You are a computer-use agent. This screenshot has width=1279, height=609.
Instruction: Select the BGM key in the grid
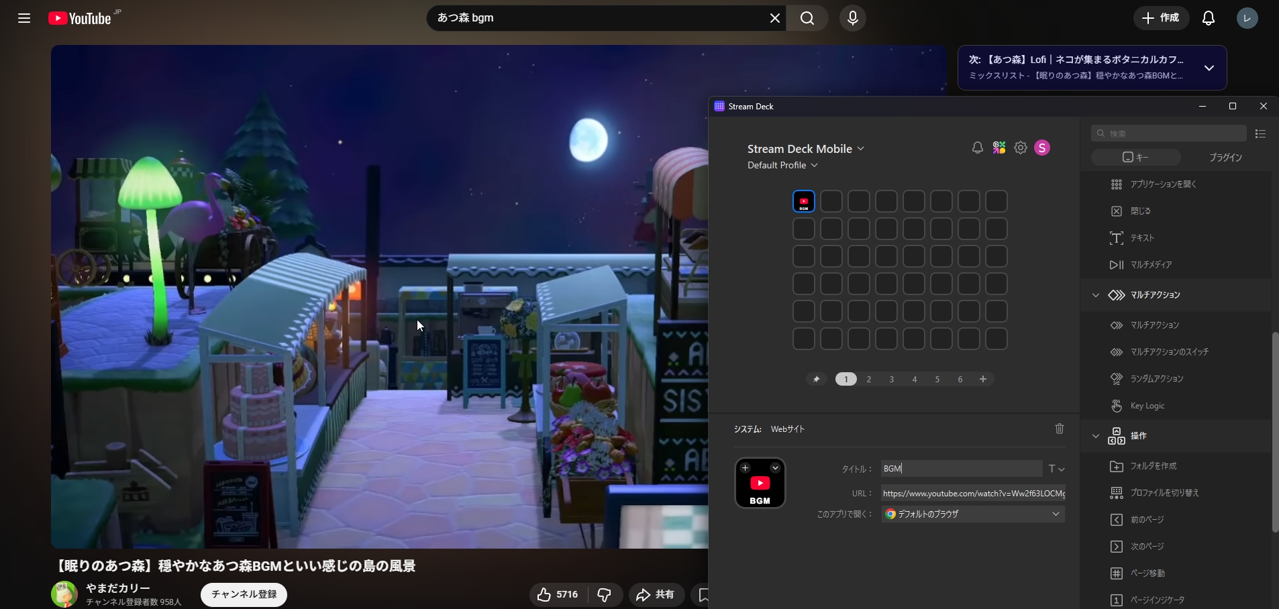click(x=803, y=201)
